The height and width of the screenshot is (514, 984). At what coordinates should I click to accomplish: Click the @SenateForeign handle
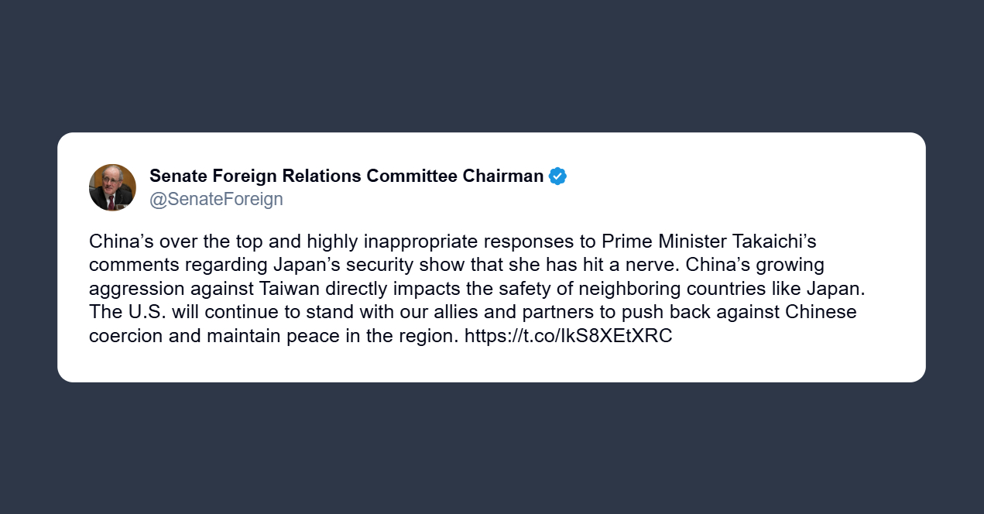click(216, 199)
